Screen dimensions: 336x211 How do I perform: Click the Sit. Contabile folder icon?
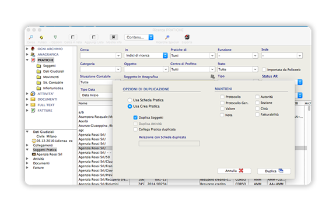point(38,82)
